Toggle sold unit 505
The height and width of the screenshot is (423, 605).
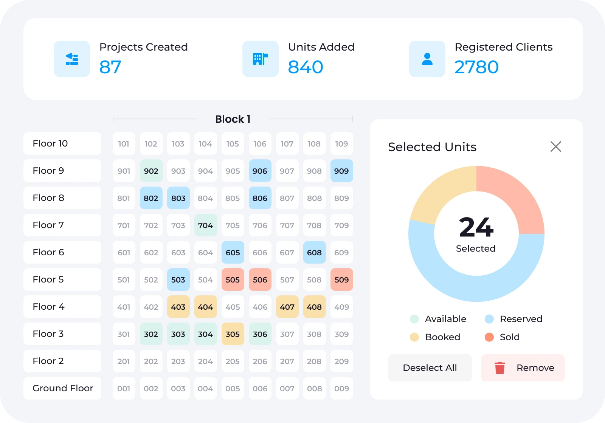[233, 280]
